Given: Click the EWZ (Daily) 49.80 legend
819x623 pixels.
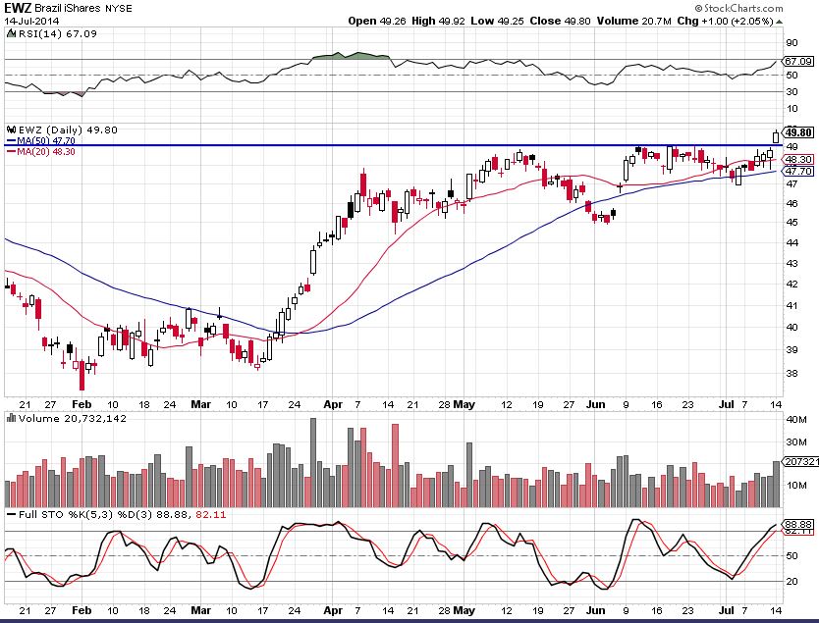Looking at the screenshot, I should coord(68,130).
